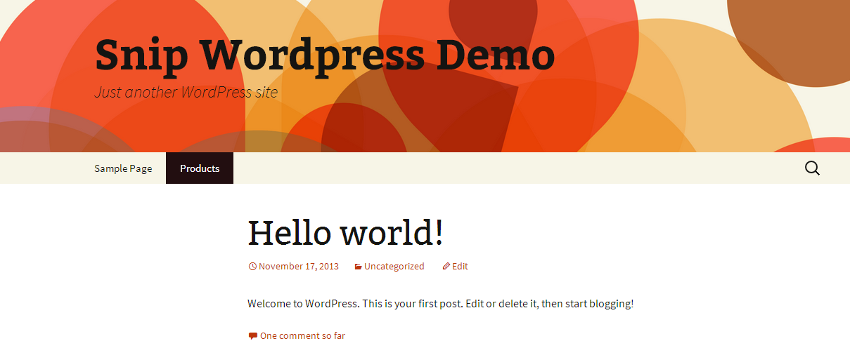The image size is (850, 341).
Task: Click the pencil icon beside Edit
Action: pyautogui.click(x=446, y=267)
